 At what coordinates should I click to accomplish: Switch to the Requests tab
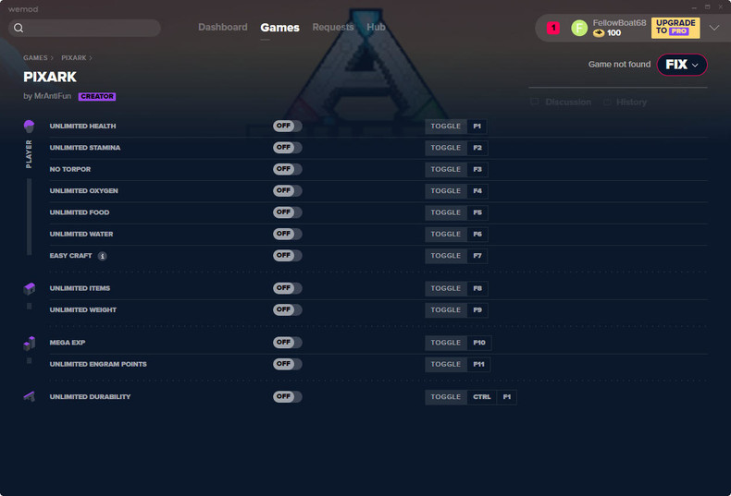click(333, 27)
